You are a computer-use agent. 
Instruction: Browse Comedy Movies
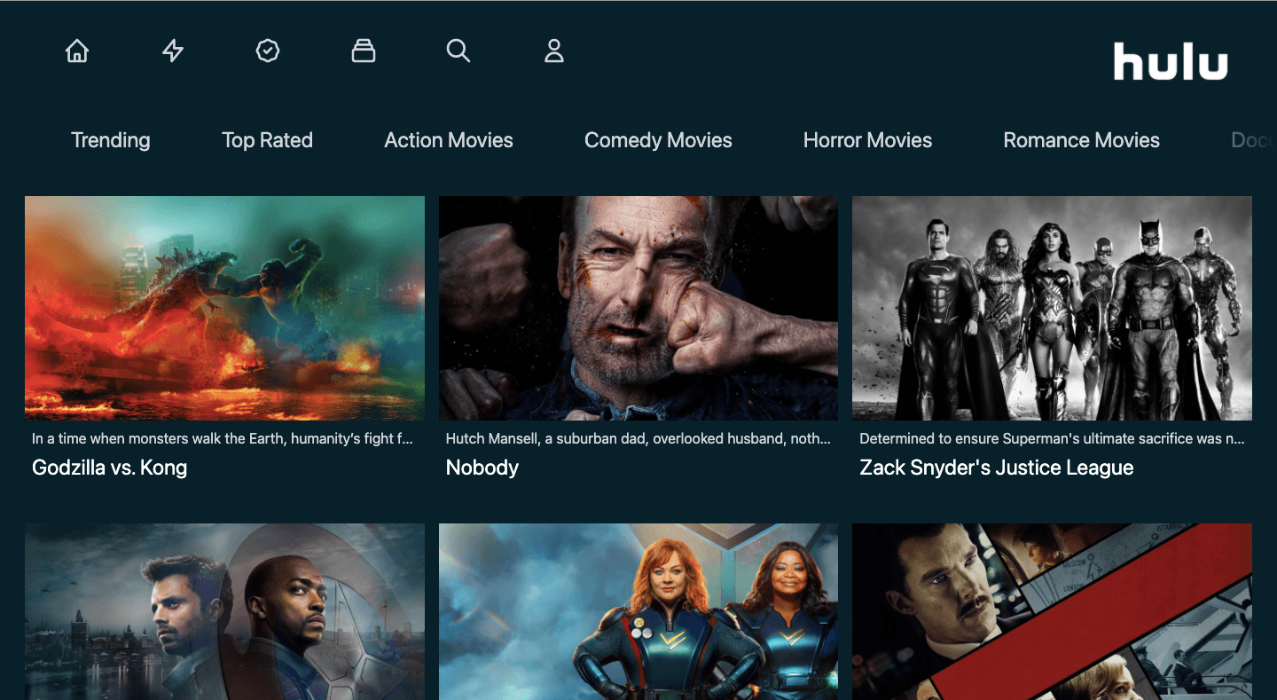(x=658, y=139)
